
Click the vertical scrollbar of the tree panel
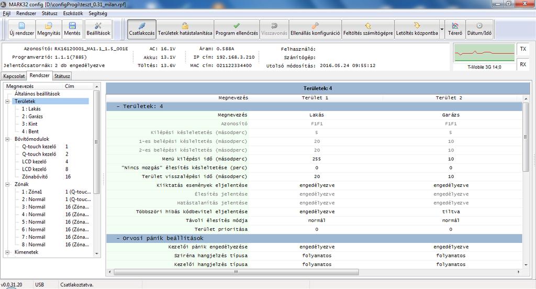click(96, 142)
